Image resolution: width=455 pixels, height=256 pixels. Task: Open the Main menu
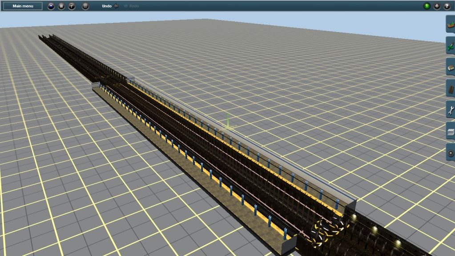tap(23, 6)
